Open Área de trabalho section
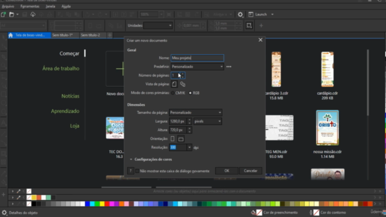The height and width of the screenshot is (217, 386). [61, 69]
